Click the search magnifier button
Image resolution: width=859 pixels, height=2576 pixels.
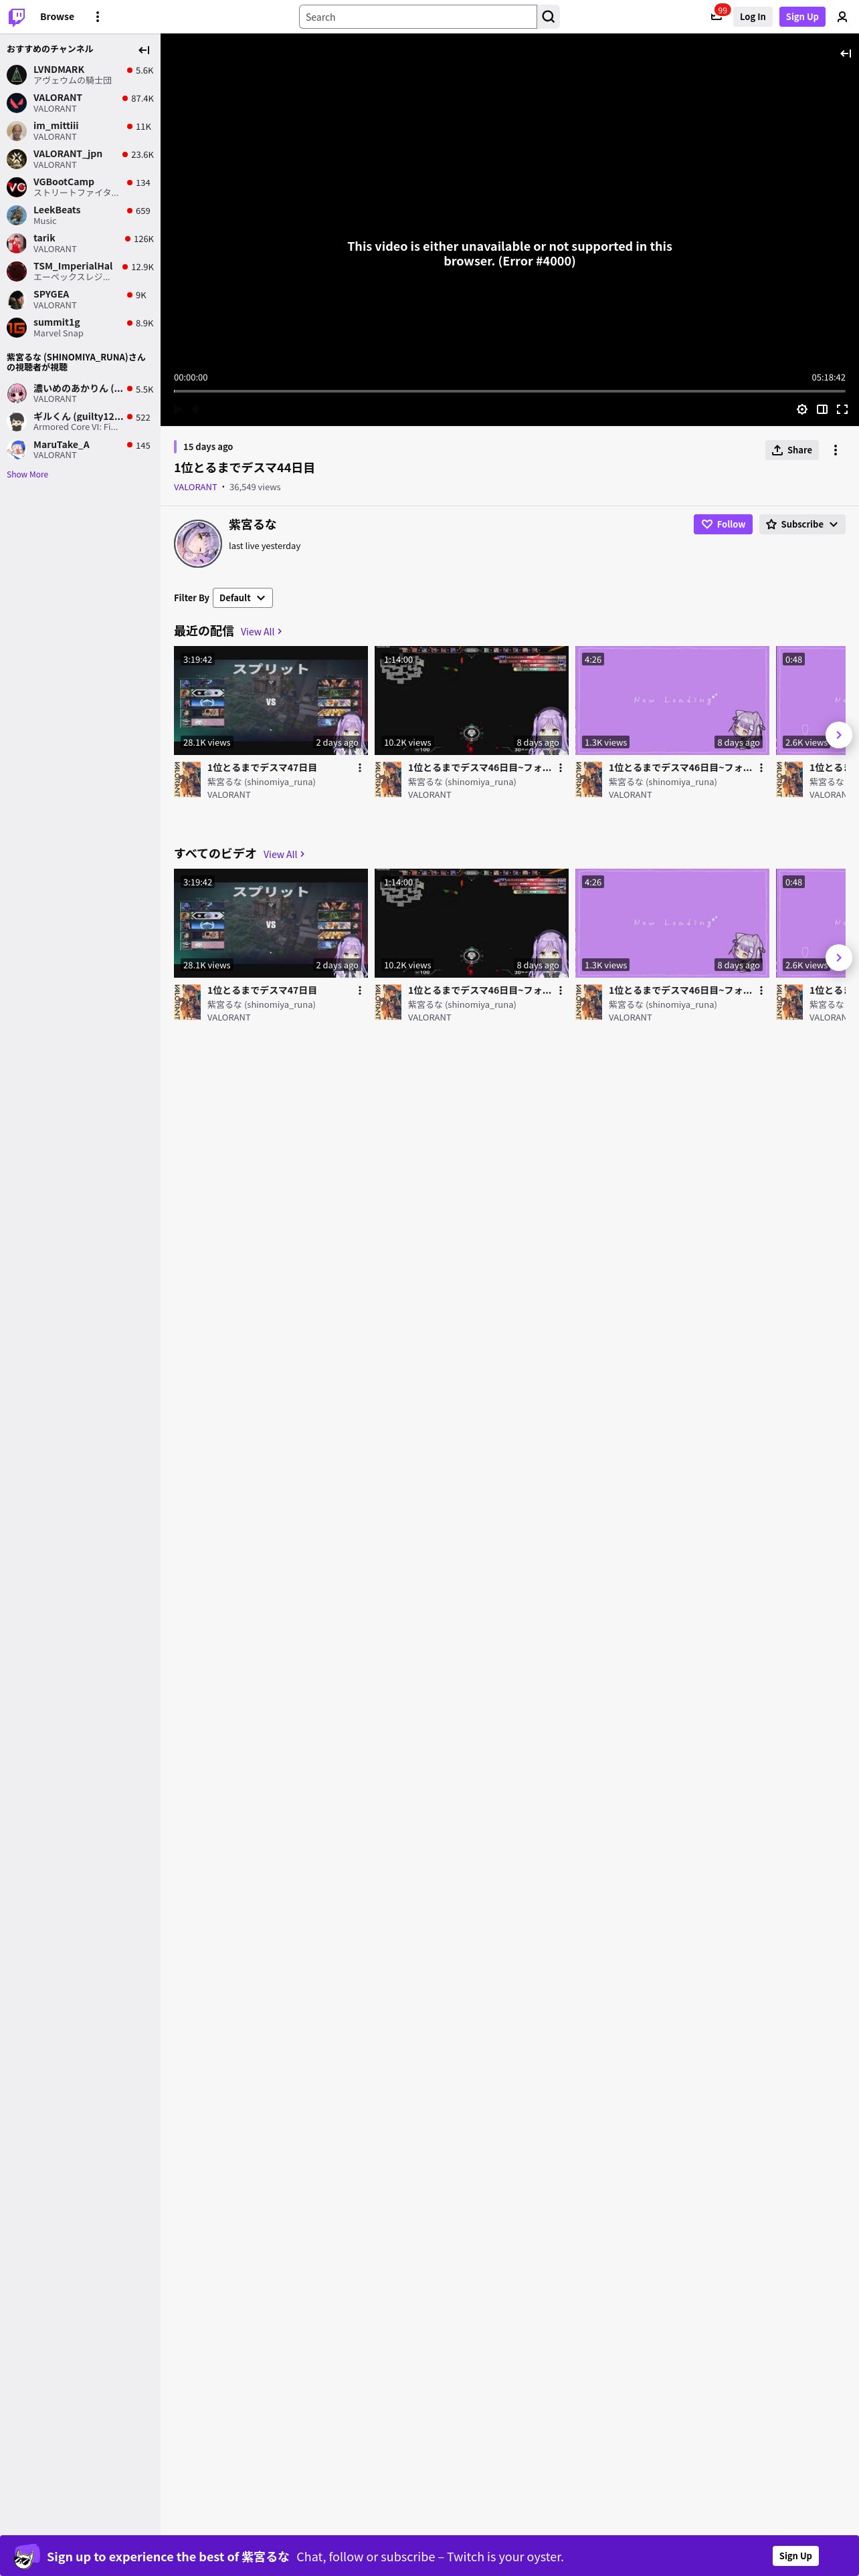click(x=548, y=17)
